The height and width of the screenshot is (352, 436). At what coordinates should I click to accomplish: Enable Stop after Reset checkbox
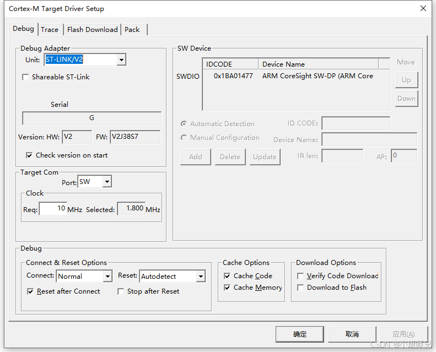click(x=121, y=291)
